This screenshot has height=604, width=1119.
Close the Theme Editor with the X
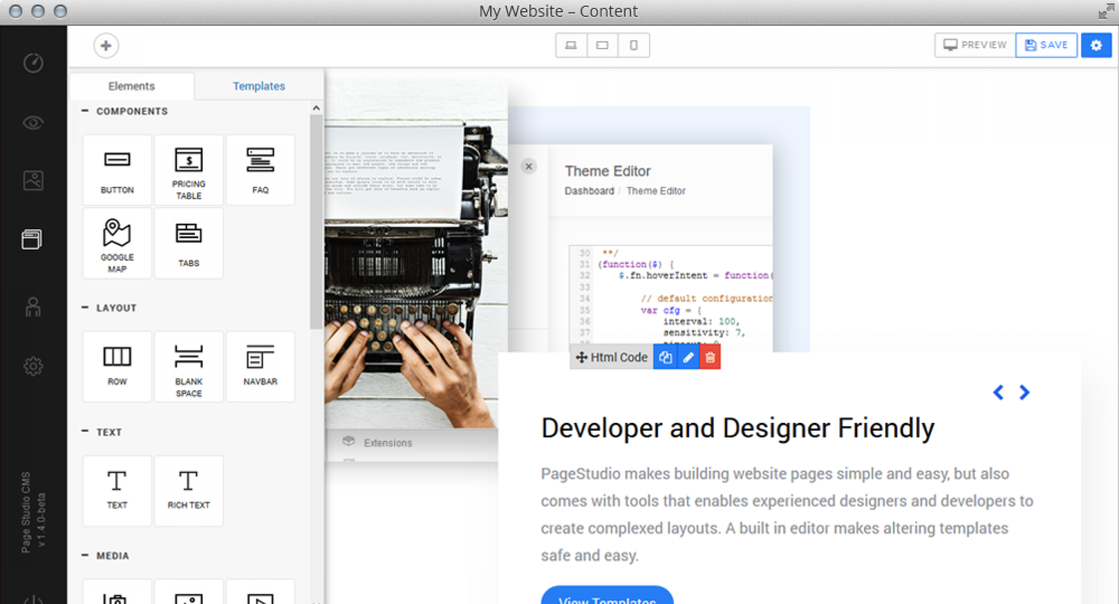529,166
